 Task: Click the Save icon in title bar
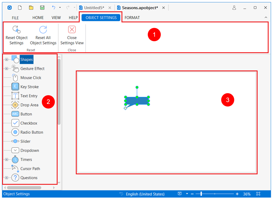pos(42,8)
